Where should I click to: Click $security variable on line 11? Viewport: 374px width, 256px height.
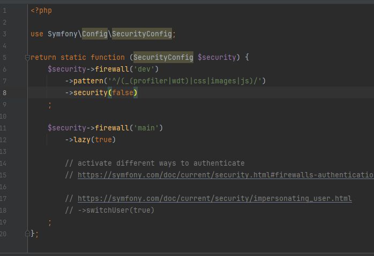tap(67, 128)
